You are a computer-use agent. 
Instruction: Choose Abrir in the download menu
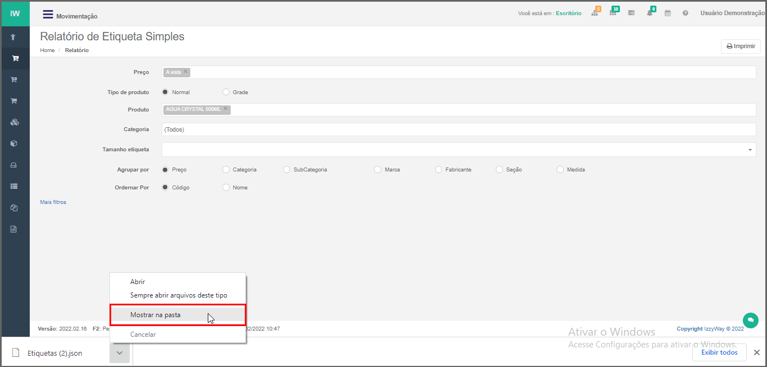click(x=177, y=282)
